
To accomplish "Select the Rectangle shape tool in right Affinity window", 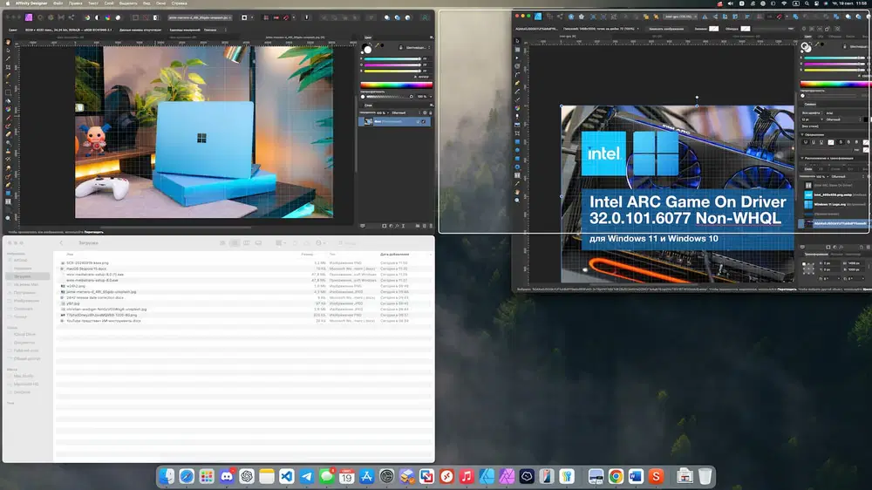I will 517,142.
